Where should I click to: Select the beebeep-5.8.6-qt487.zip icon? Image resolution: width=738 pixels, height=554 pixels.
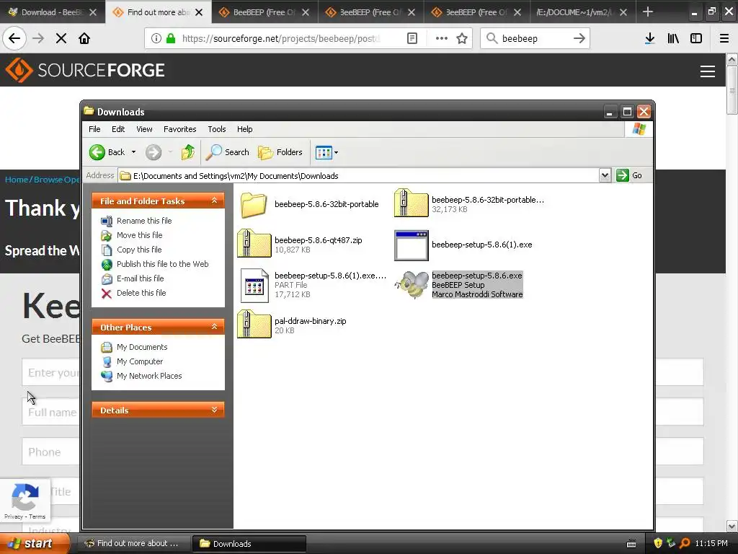click(254, 244)
